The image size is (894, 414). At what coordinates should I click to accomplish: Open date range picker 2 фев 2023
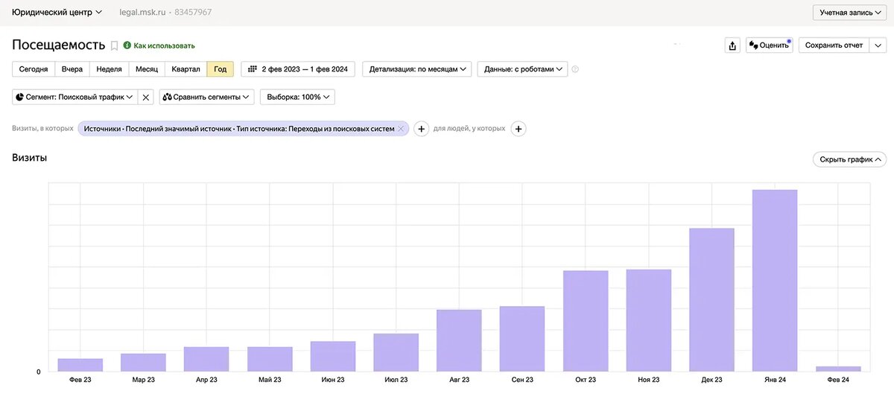click(298, 69)
